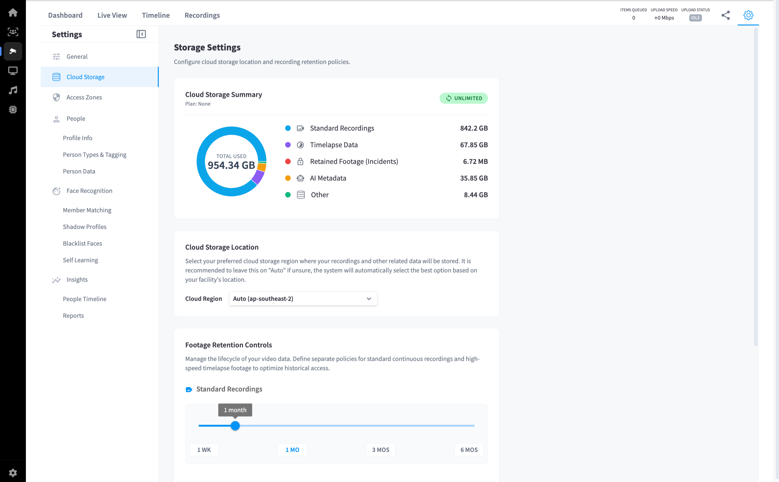Click the 842.2 GB value
Screen dimensions: 779x482
pos(474,128)
